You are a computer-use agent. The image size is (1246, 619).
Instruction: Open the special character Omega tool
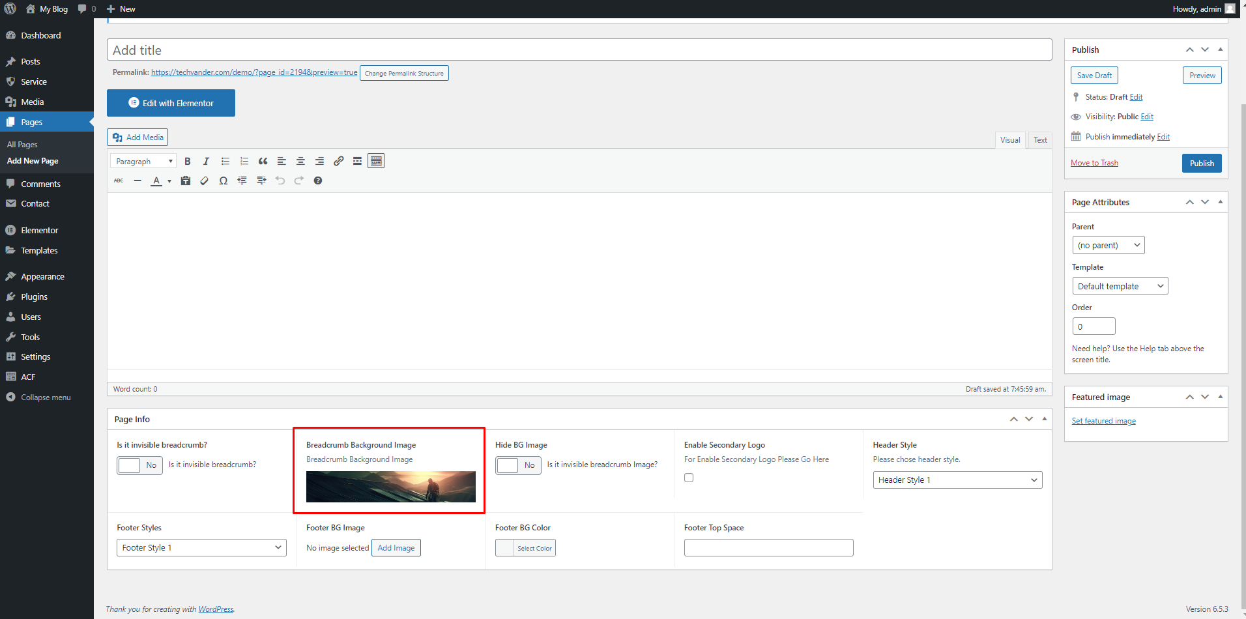coord(223,181)
